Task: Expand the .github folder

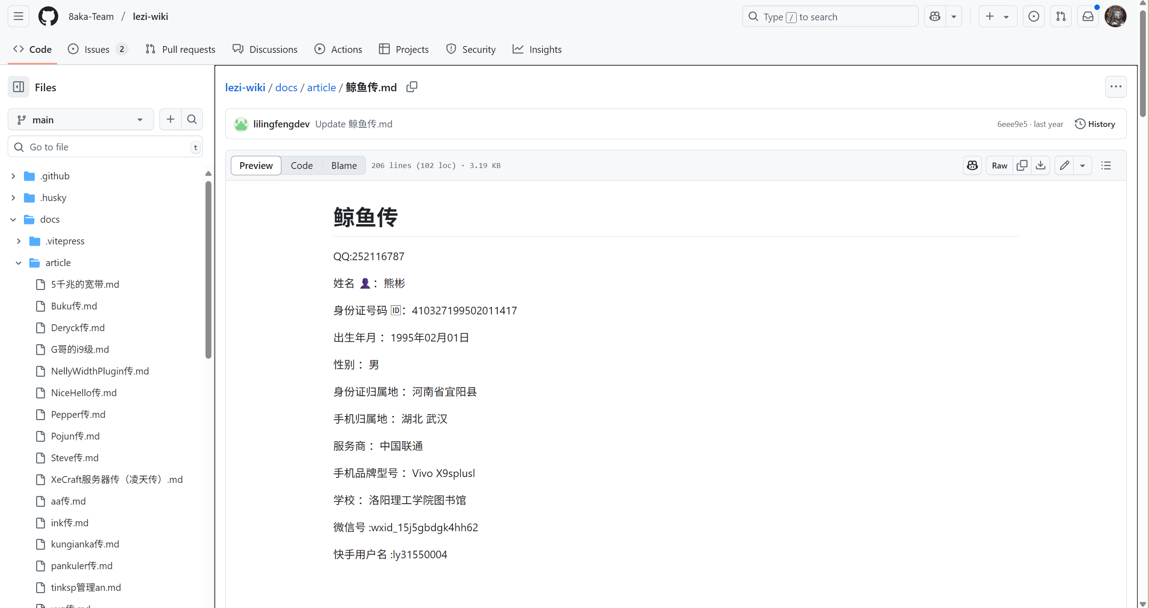Action: [13, 176]
